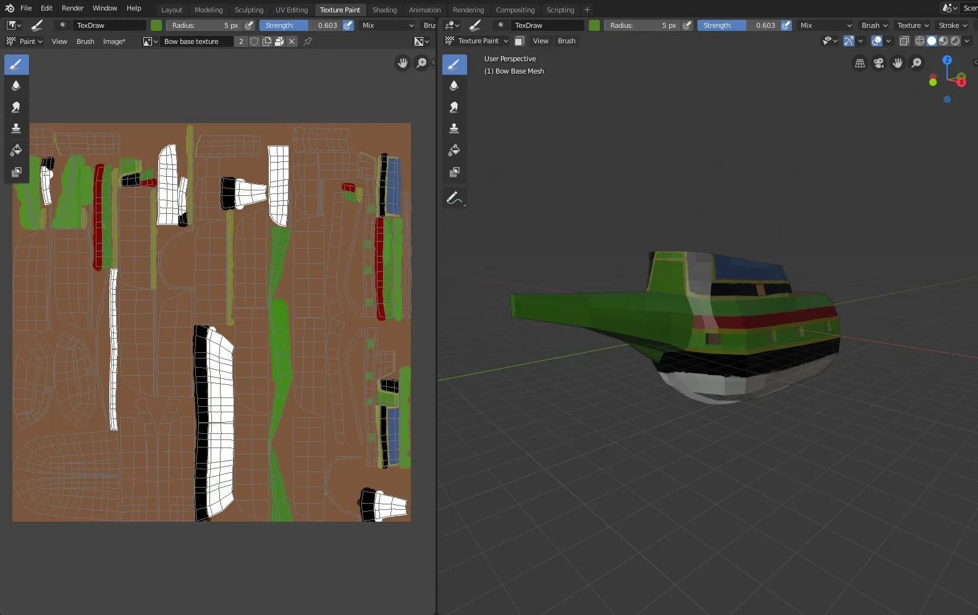The height and width of the screenshot is (615, 978).
Task: Select the Clone stamp tool in image editor
Action: (16, 129)
